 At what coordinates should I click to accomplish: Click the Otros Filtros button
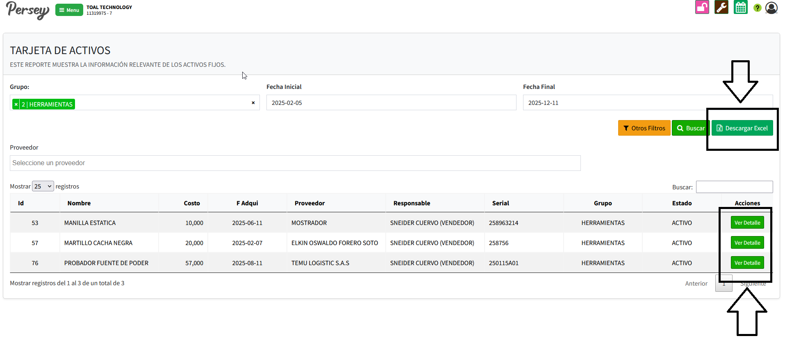pyautogui.click(x=644, y=128)
